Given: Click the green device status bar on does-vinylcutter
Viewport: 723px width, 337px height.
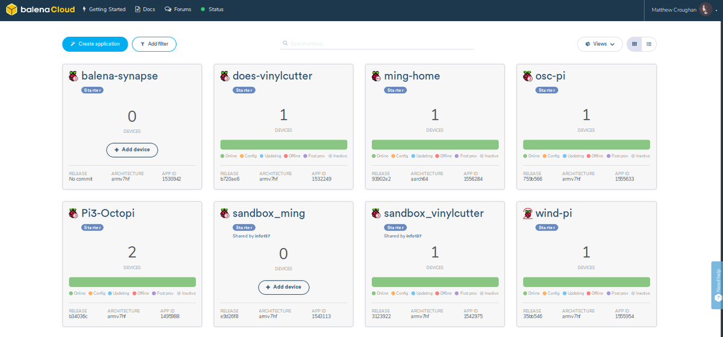Looking at the screenshot, I should 284,144.
